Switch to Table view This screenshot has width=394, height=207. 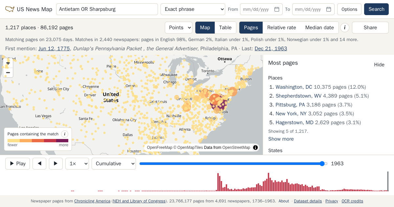(225, 28)
